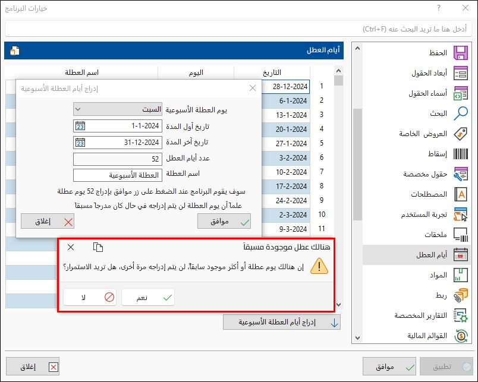Viewport: 478px width, 382px height.
Task: Click the اليوم column header
Action: tap(196, 72)
